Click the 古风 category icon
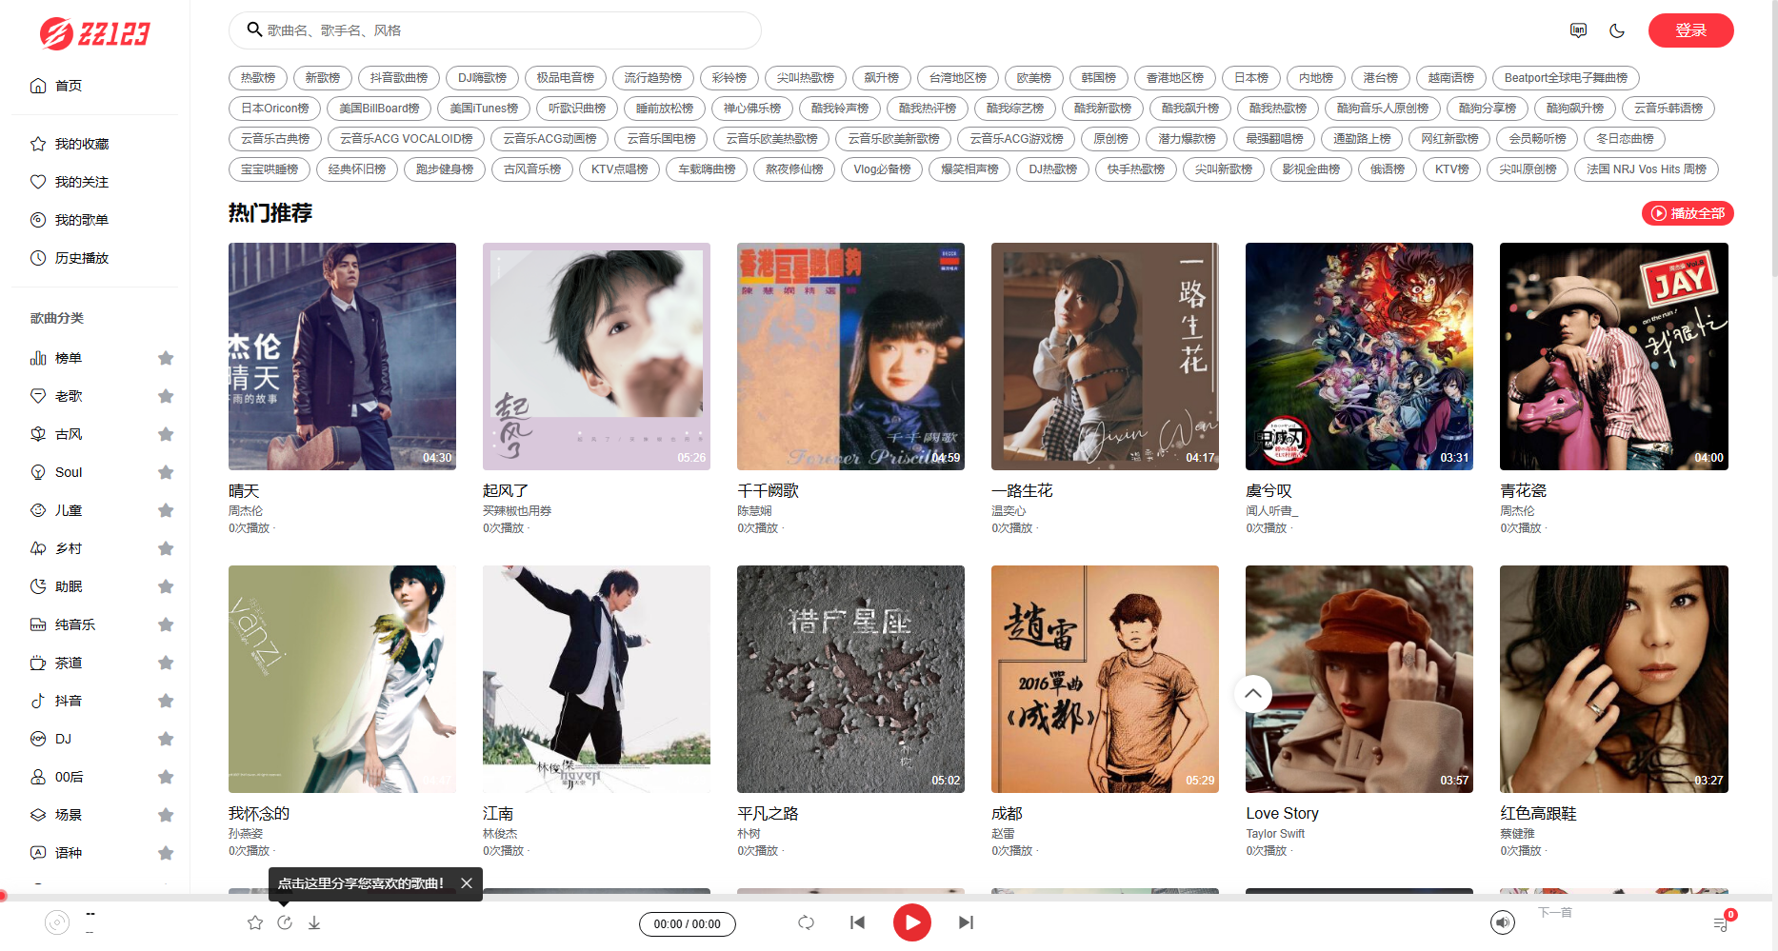The width and height of the screenshot is (1778, 951). (38, 434)
